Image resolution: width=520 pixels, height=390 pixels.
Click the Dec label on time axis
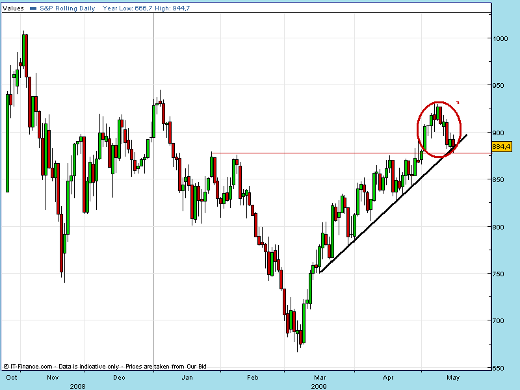[x=119, y=378]
